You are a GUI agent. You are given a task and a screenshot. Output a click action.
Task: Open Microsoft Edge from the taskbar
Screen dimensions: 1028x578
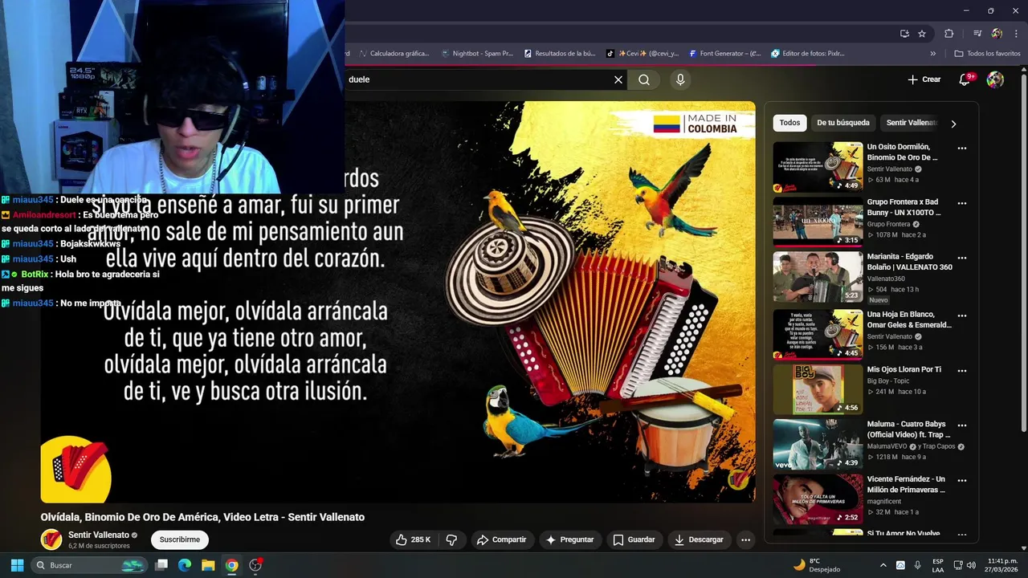(x=185, y=565)
